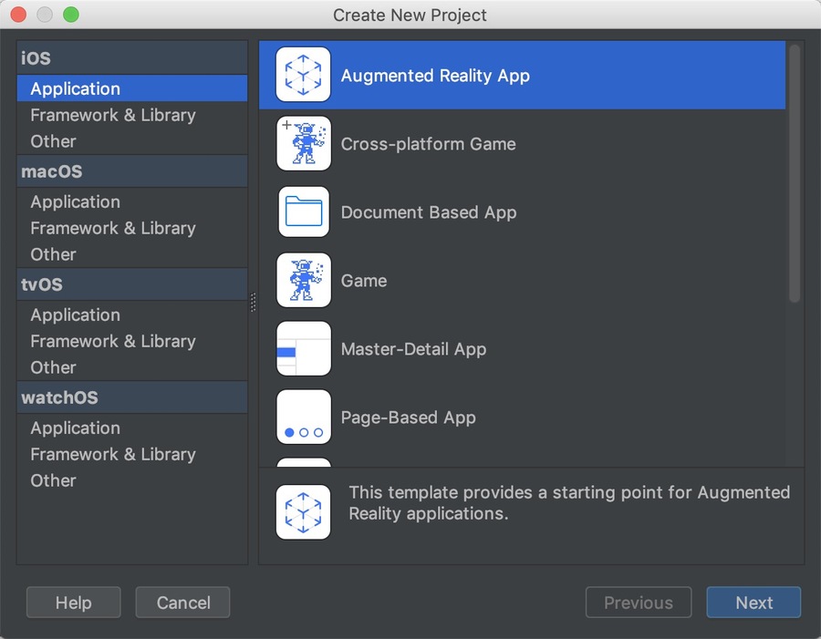This screenshot has width=821, height=639.
Task: Select Other under macOS
Action: pos(132,254)
